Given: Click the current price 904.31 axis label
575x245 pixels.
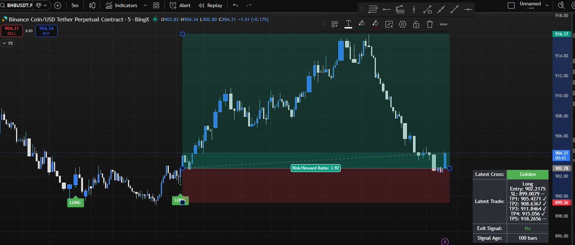Looking at the screenshot, I should 562,155.
